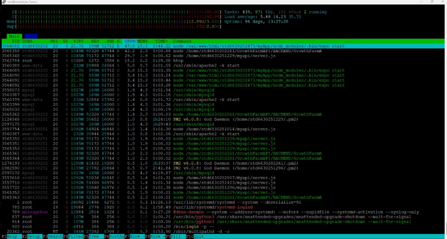447x239 pixels.
Task: Click the TIME+ column header
Action: point(161,41)
